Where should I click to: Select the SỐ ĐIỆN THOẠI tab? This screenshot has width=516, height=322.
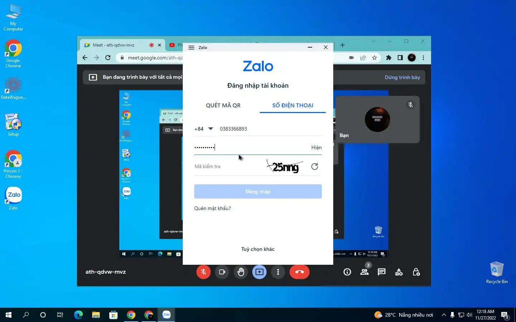pyautogui.click(x=292, y=105)
